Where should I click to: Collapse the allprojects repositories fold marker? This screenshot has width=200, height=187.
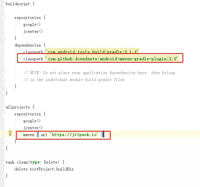(x=4, y=114)
